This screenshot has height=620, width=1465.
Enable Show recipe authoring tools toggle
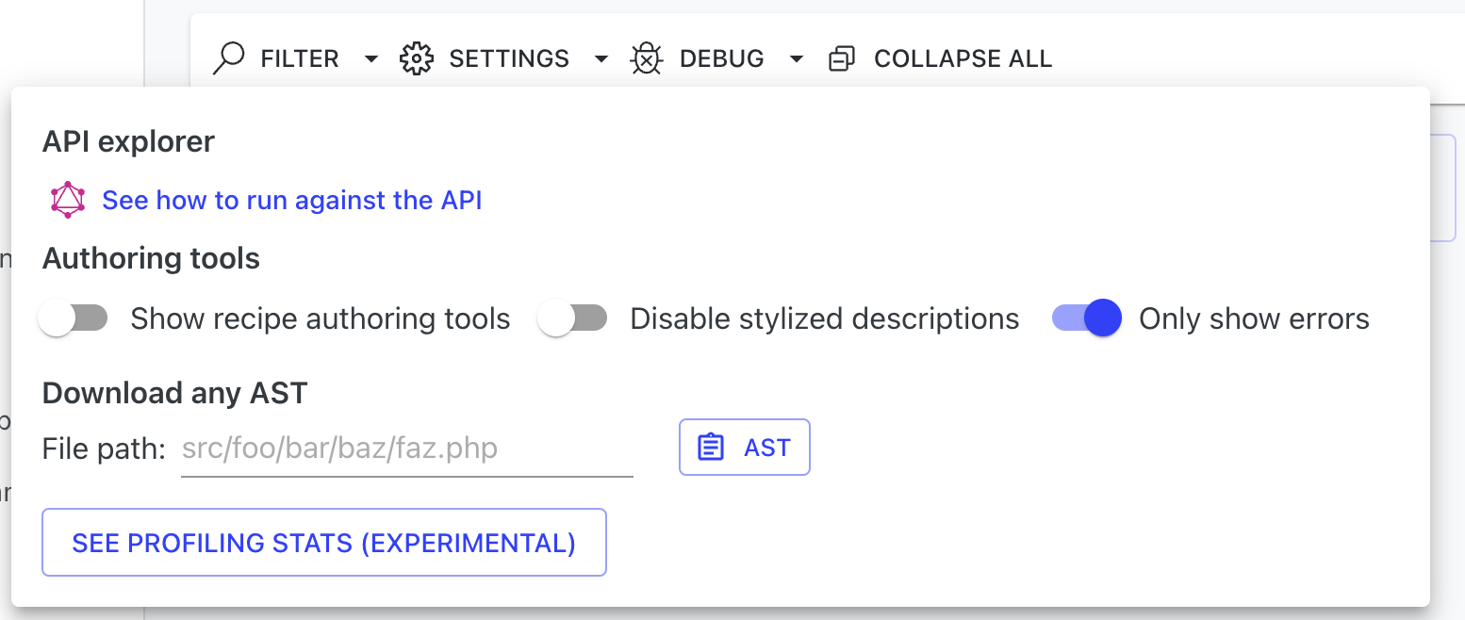pyautogui.click(x=73, y=318)
